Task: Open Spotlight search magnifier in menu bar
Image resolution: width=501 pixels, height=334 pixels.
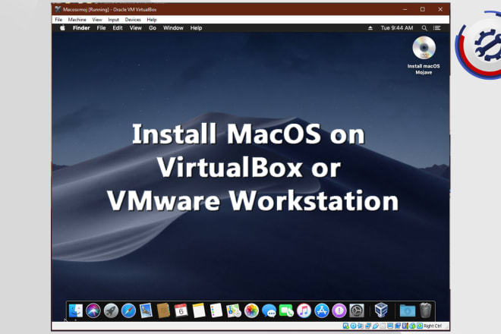Action: 424,28
